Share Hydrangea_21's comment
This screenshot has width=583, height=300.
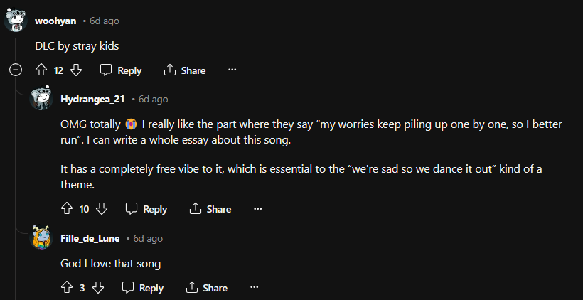click(210, 208)
